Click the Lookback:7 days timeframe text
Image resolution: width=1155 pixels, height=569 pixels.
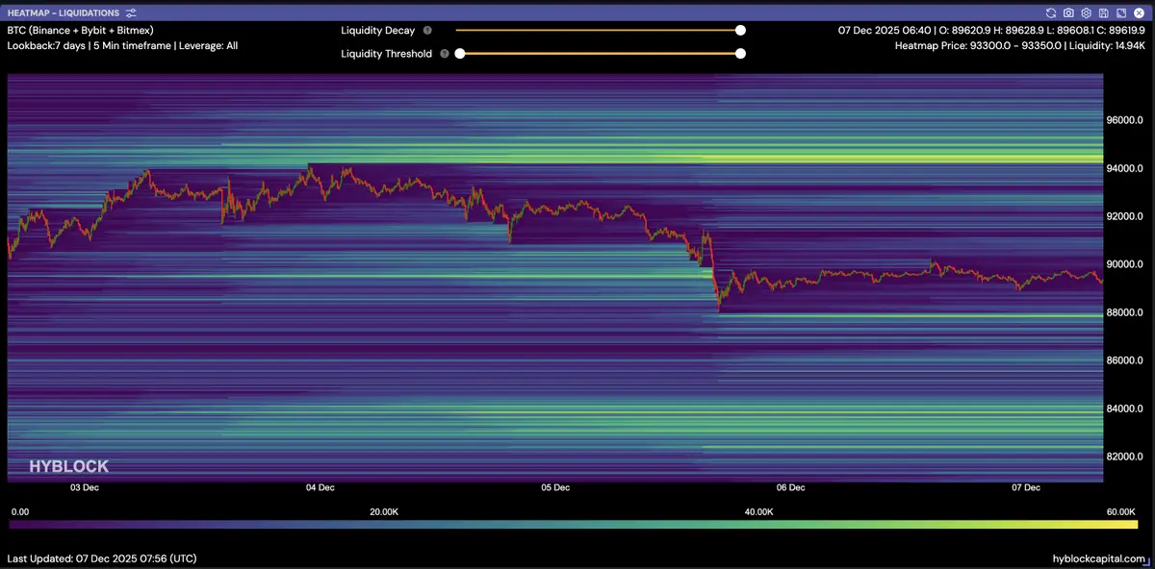[122, 46]
